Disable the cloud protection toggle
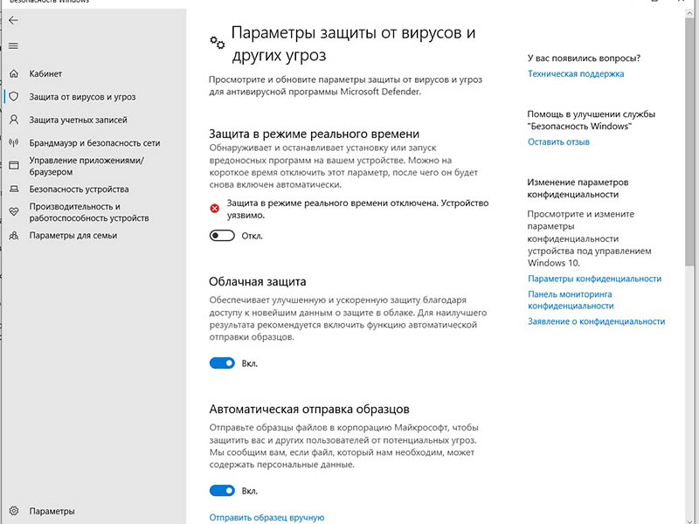Image resolution: width=699 pixels, height=524 pixels. (x=222, y=362)
